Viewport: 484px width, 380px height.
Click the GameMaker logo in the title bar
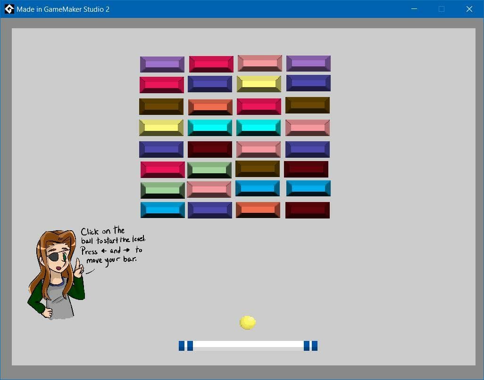[x=9, y=9]
